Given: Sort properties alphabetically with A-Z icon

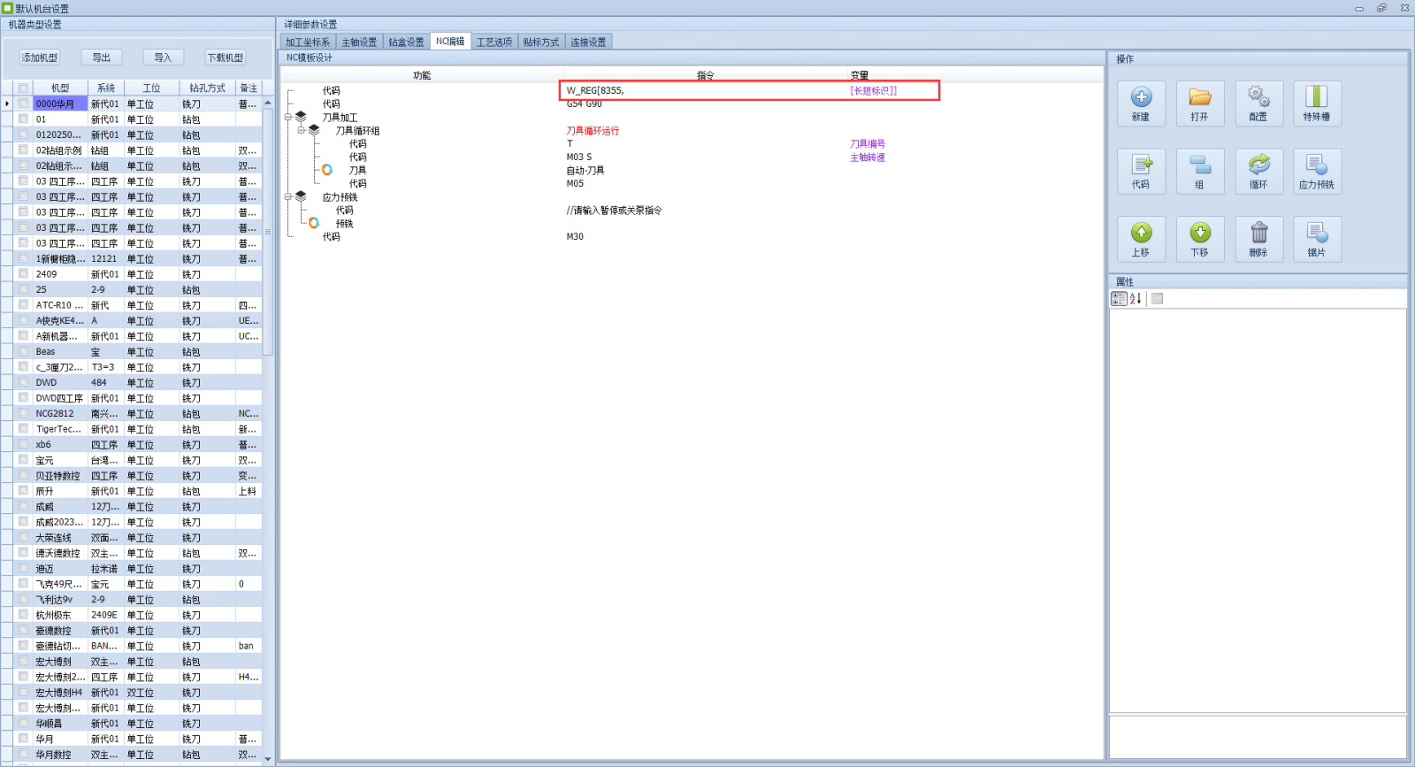Looking at the screenshot, I should pyautogui.click(x=1136, y=299).
